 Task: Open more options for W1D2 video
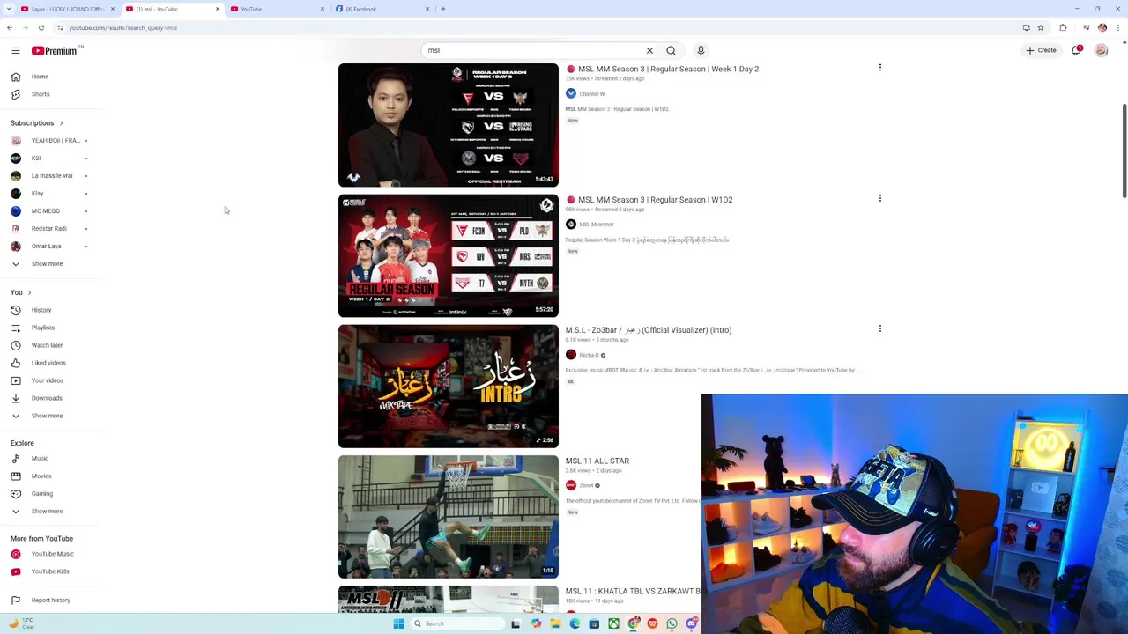(879, 198)
